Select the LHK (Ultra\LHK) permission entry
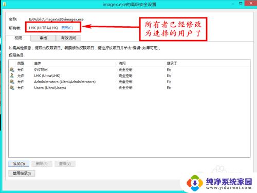The width and height of the screenshot is (257, 193). (x=129, y=76)
